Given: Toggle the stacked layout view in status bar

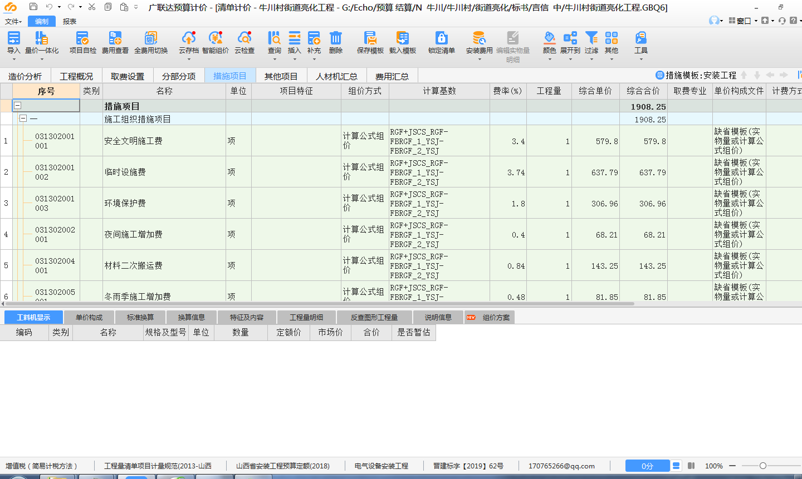Looking at the screenshot, I should (676, 466).
